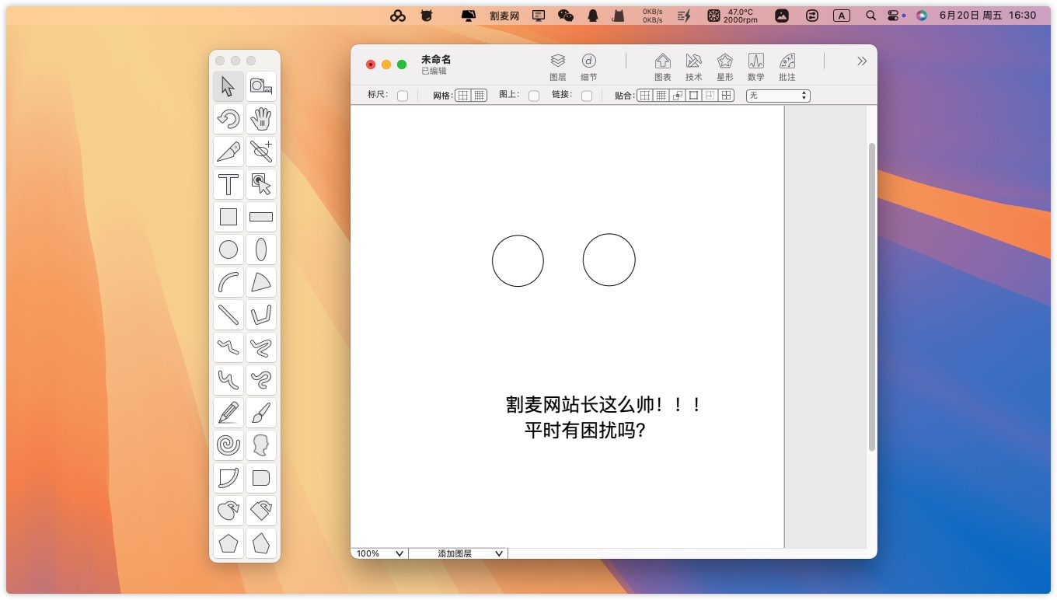Select the rotate tool
This screenshot has width=1057, height=600.
(x=228, y=119)
